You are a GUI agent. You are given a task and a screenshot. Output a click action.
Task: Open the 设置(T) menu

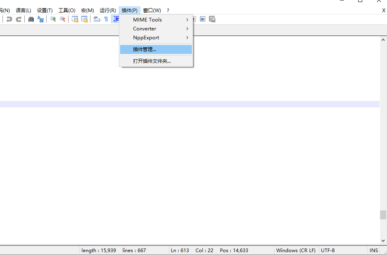[45, 11]
